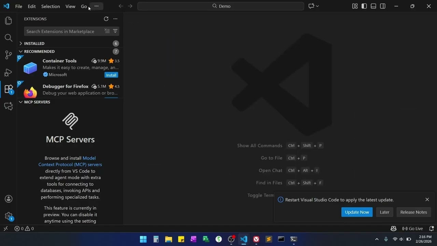Install the Container Tools extension

pyautogui.click(x=111, y=75)
